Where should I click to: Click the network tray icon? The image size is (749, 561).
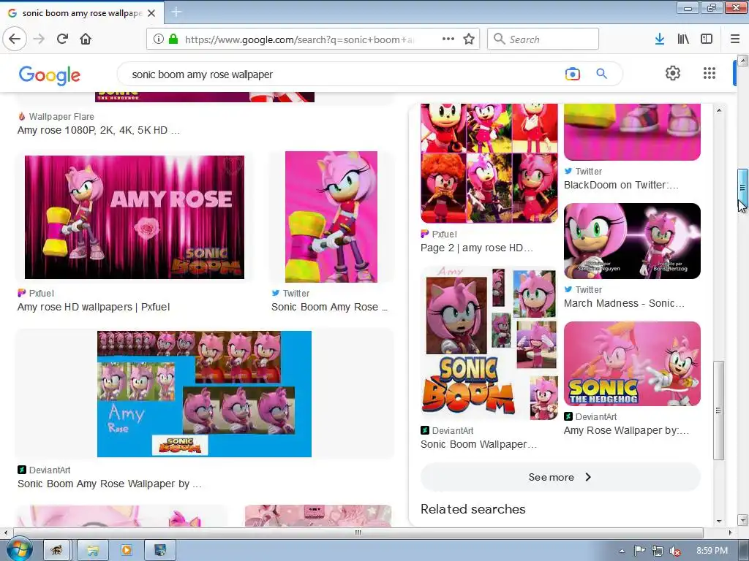[658, 551]
